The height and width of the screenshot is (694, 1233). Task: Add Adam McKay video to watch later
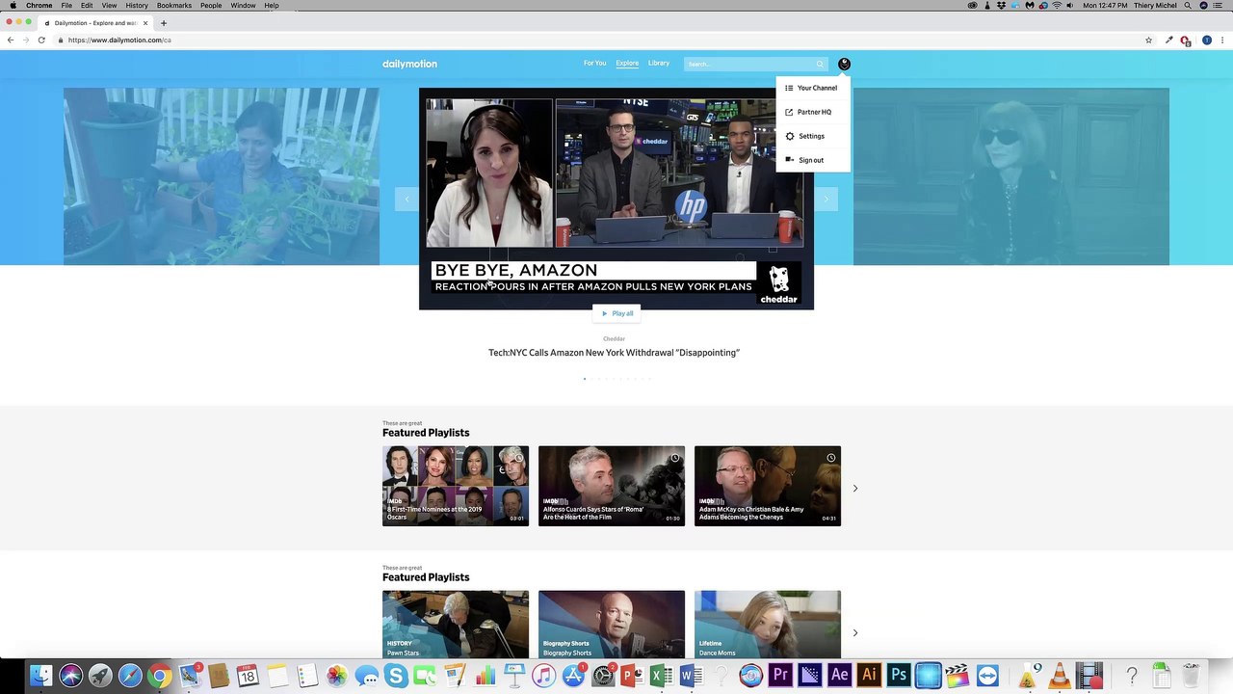(830, 458)
